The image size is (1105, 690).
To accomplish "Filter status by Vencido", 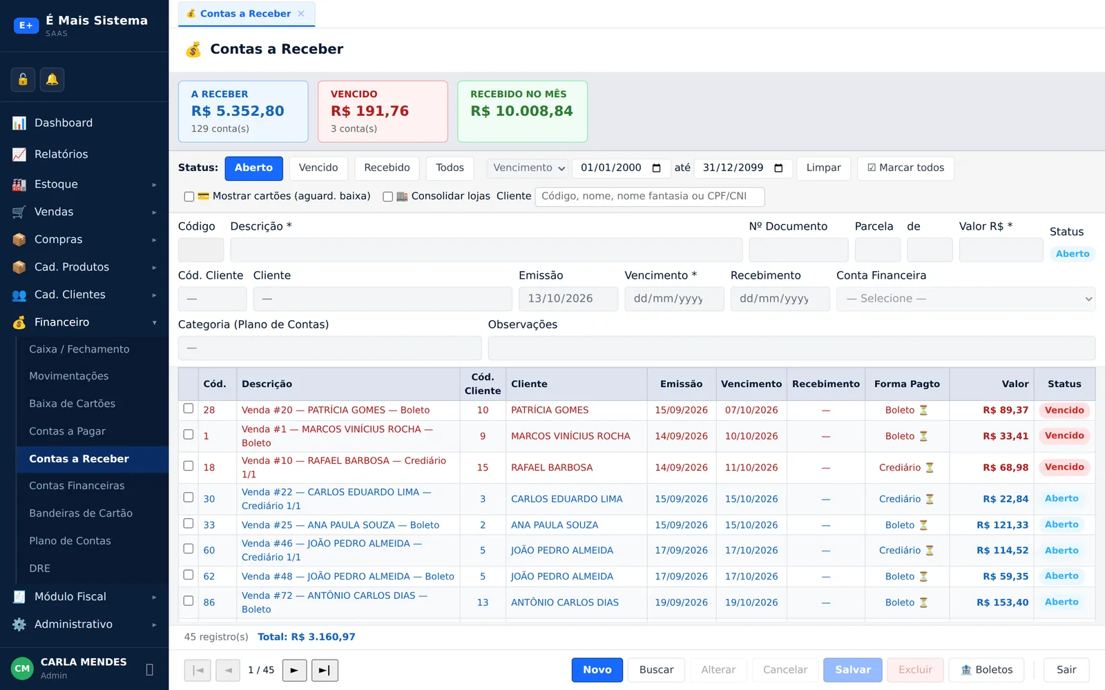I will tap(318, 168).
